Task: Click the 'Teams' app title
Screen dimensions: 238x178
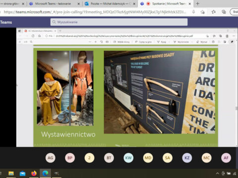Action: pyautogui.click(x=6, y=22)
